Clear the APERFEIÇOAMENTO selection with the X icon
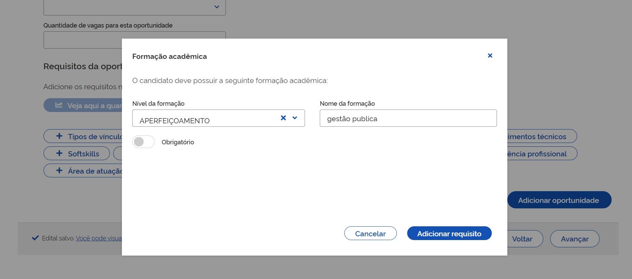This screenshot has height=279, width=632. (283, 118)
